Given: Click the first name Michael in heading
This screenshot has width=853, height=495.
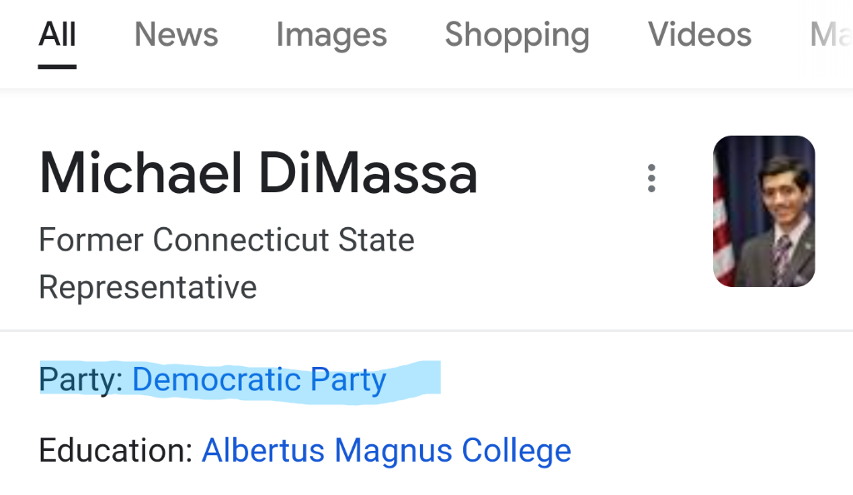Looking at the screenshot, I should pyautogui.click(x=141, y=174).
